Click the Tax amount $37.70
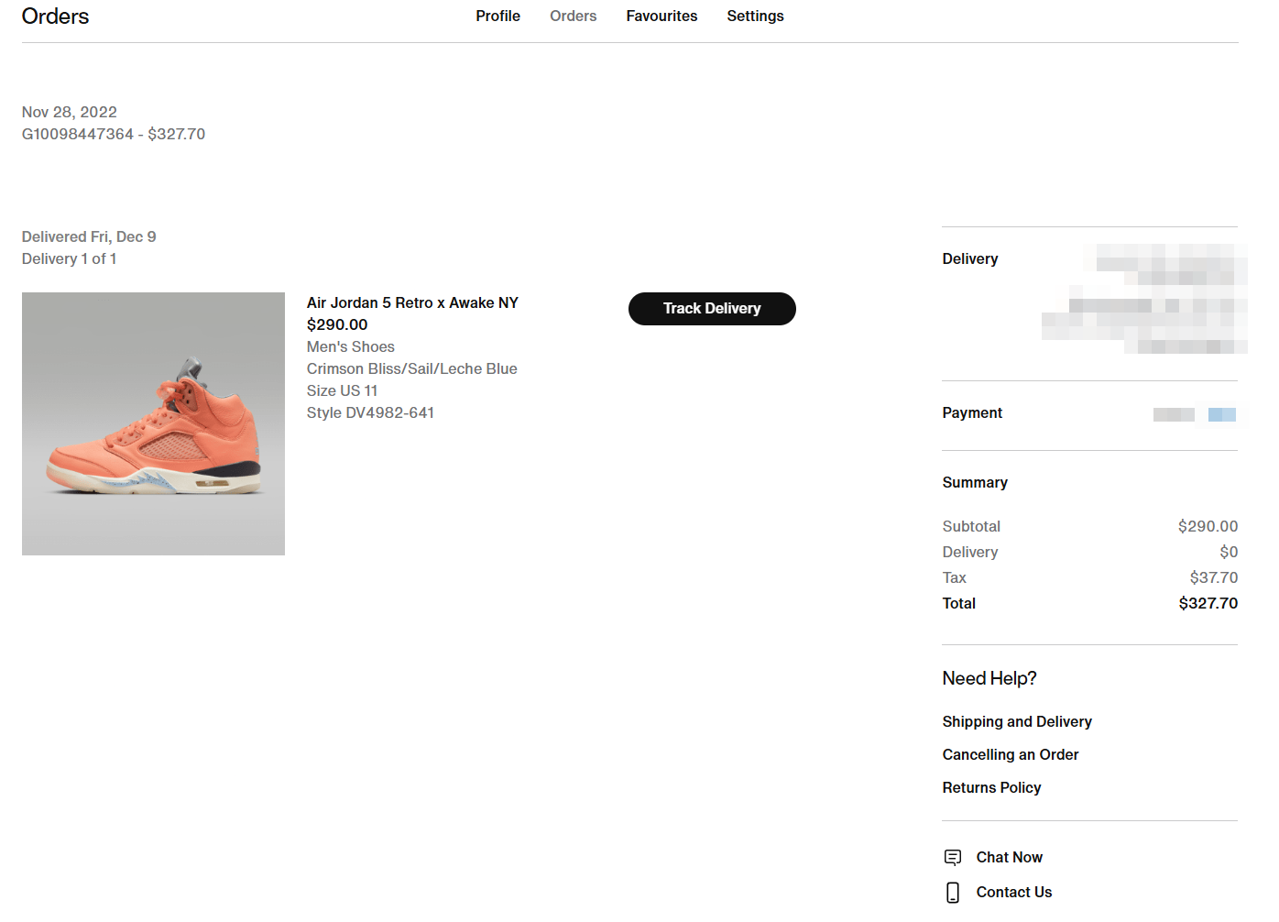Viewport: 1279px width, 922px height. (x=1214, y=577)
